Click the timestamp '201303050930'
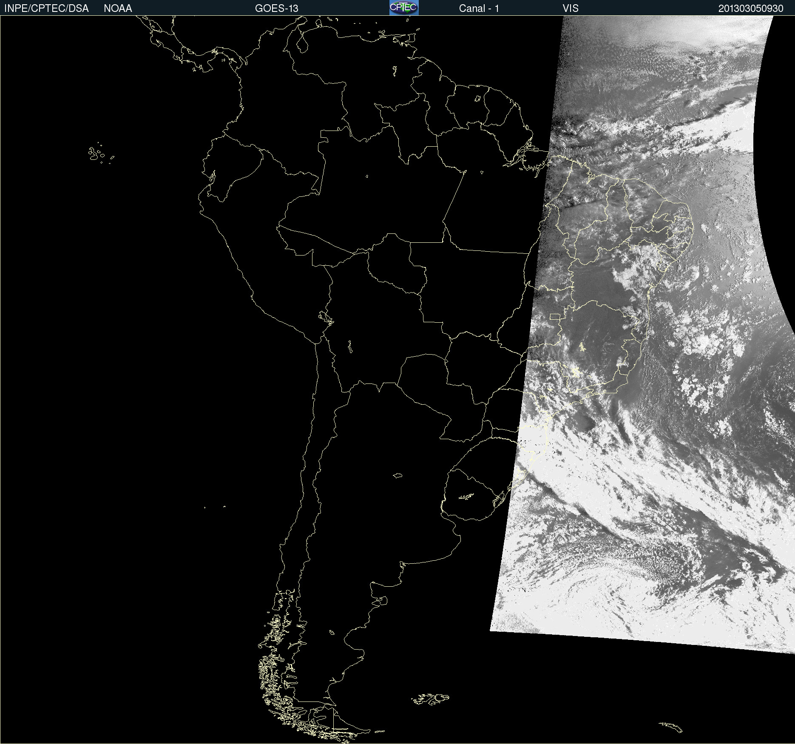Viewport: 795px width, 744px height. point(751,9)
